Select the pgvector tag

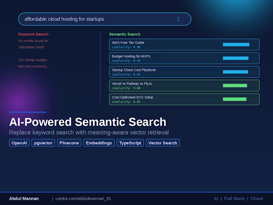click(43, 143)
